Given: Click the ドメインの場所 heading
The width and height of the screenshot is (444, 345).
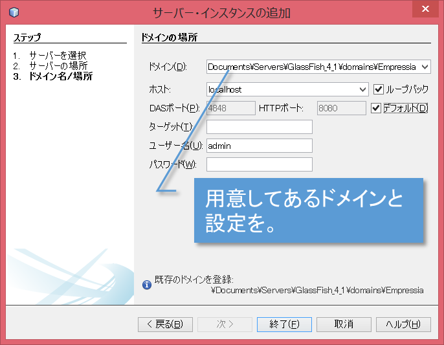Looking at the screenshot, I should click(169, 38).
